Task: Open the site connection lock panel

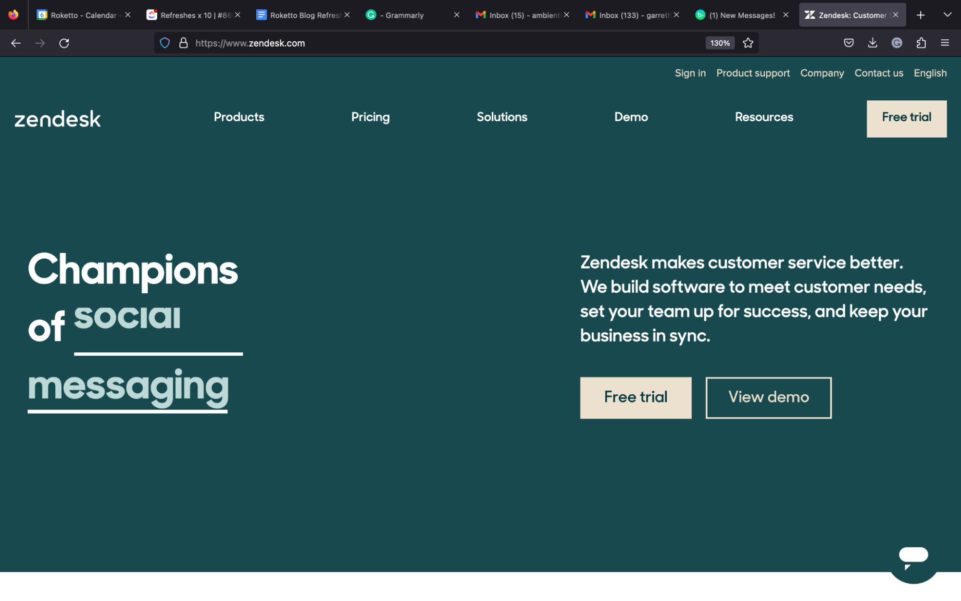Action: [183, 43]
